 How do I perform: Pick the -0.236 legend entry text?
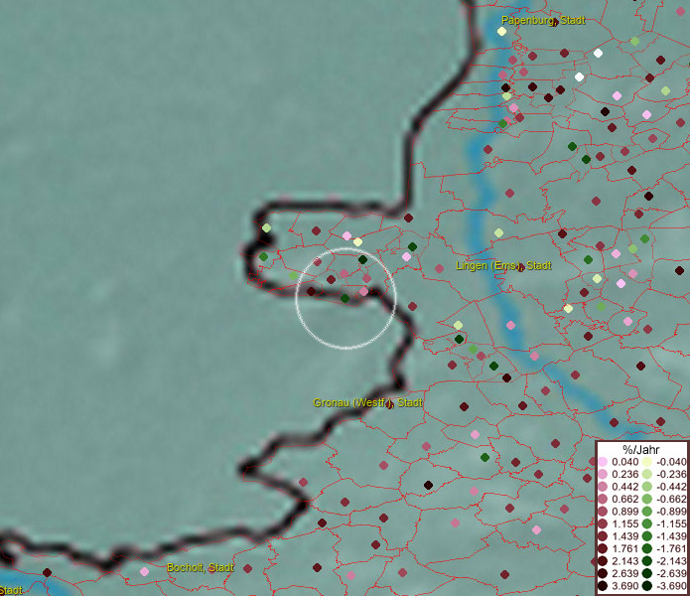click(x=671, y=474)
